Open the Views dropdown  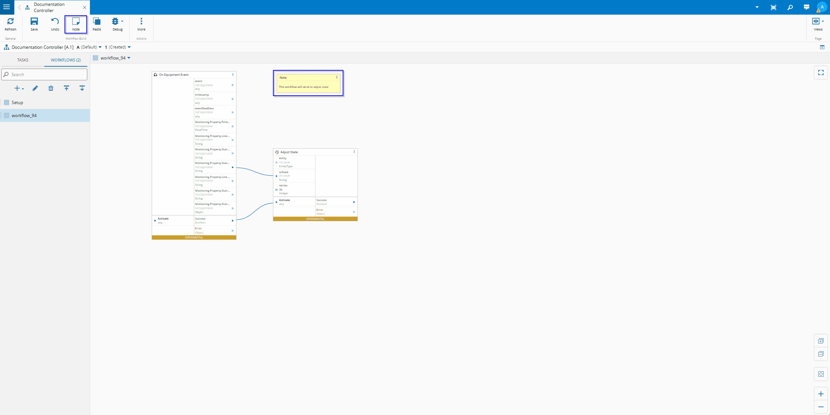818,24
